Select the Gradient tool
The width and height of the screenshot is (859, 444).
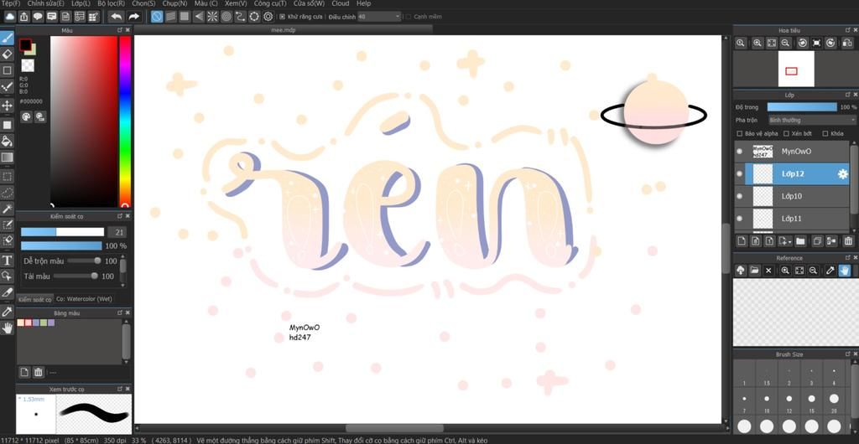pyautogui.click(x=7, y=157)
